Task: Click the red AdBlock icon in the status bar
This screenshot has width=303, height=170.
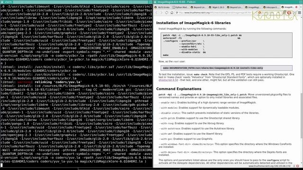Action: pyautogui.click(x=297, y=166)
